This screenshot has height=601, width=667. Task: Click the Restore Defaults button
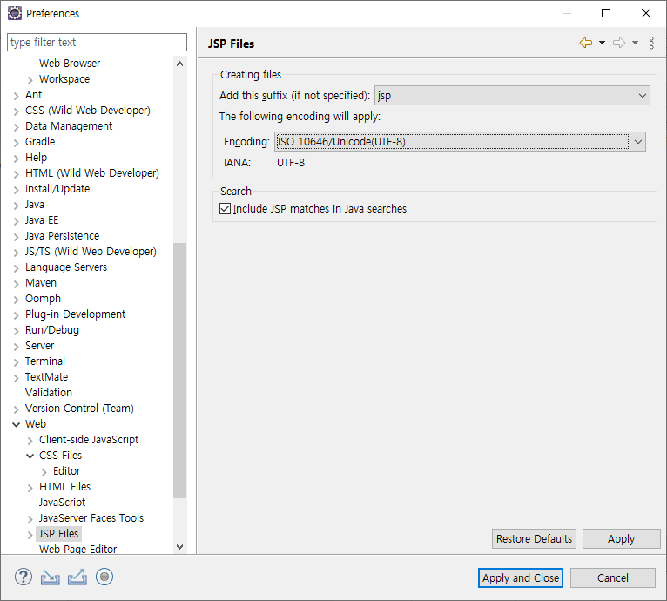(x=534, y=539)
